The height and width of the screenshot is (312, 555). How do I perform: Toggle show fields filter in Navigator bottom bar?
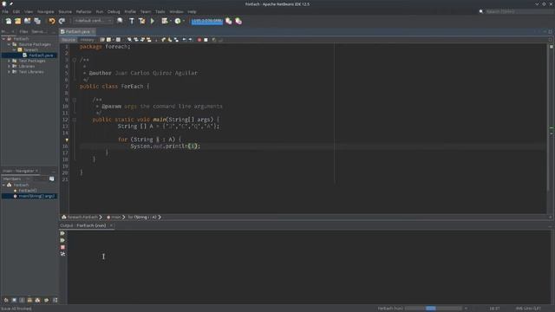click(x=14, y=300)
